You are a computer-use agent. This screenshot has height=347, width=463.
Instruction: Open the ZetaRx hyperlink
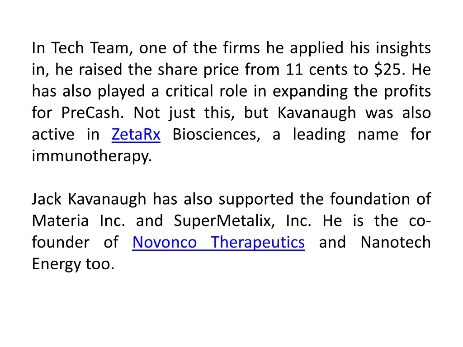point(136,135)
